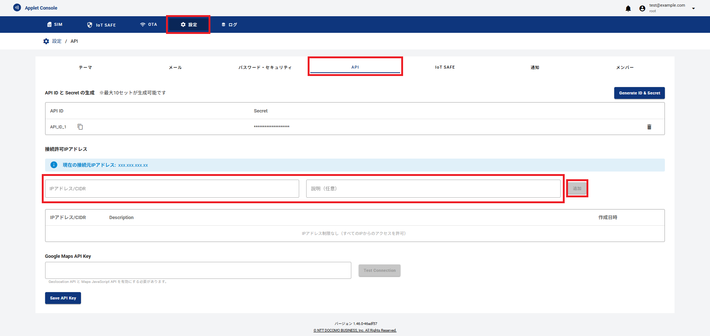The height and width of the screenshot is (336, 710).
Task: Switch to the パスワード・セキュリティ tab
Action: pos(265,67)
